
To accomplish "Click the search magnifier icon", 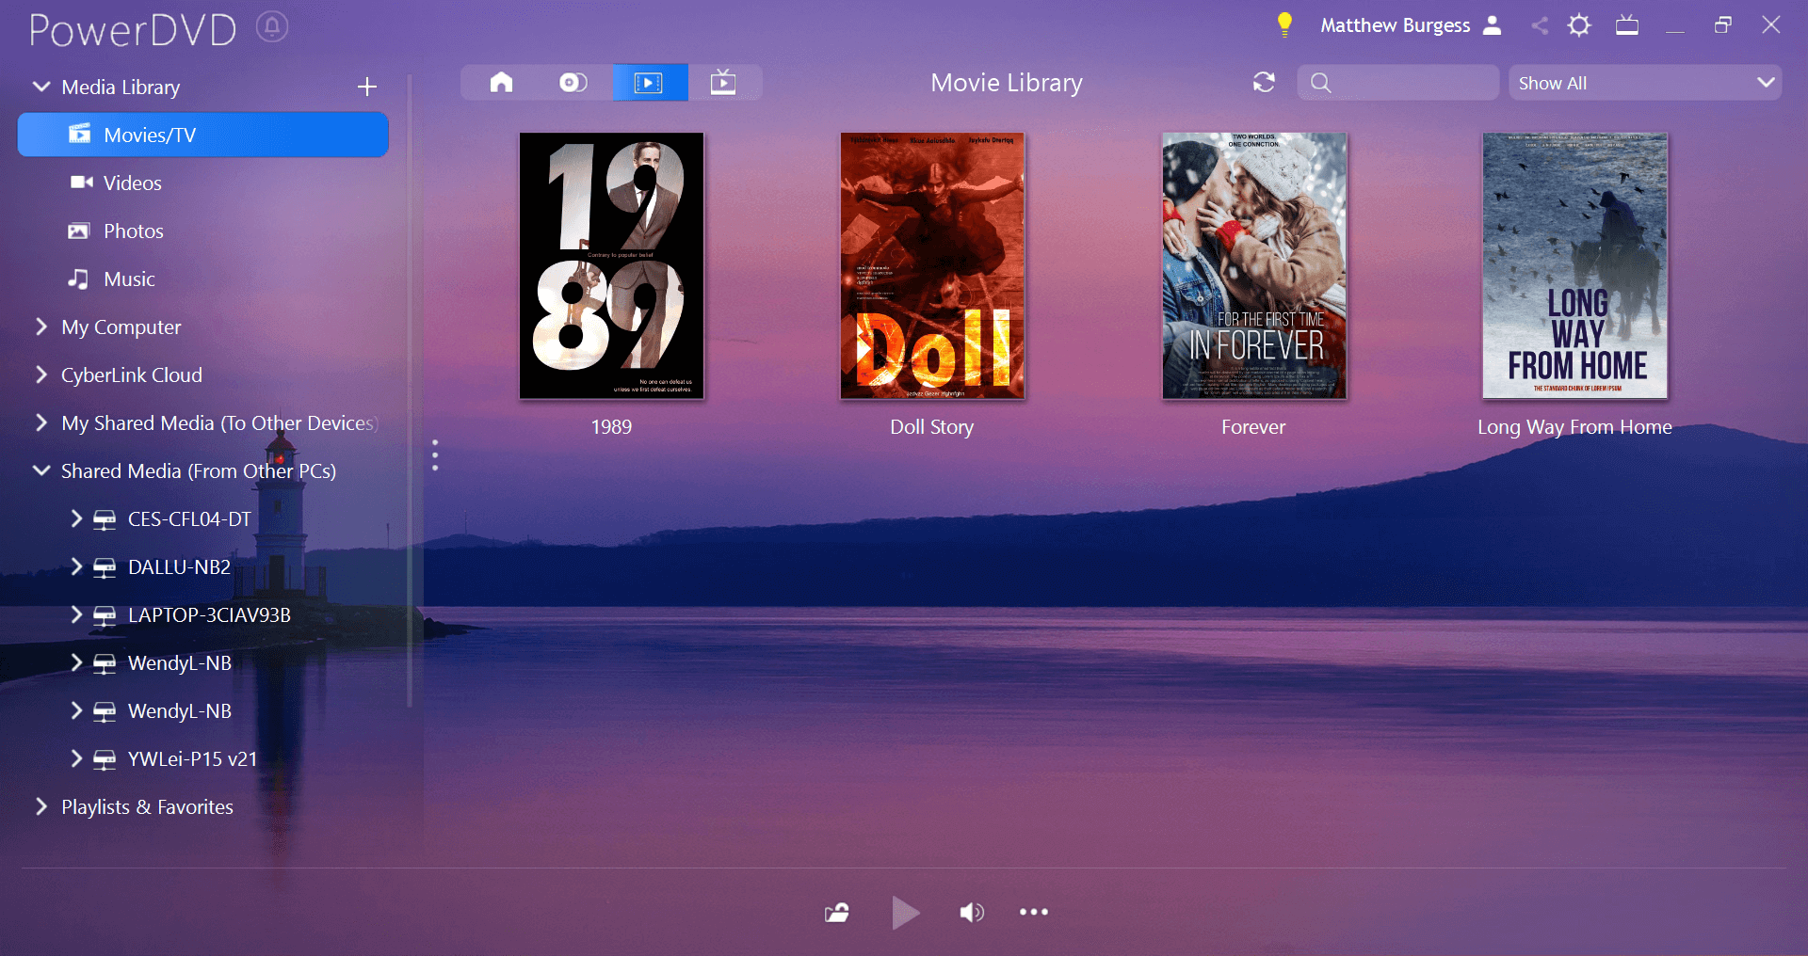I will 1321,83.
